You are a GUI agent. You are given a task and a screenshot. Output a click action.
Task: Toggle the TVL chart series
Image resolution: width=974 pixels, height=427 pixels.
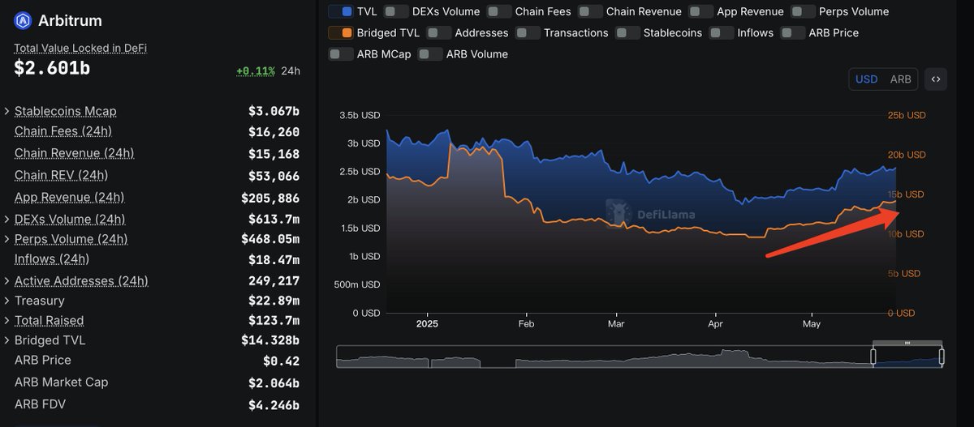tap(340, 11)
